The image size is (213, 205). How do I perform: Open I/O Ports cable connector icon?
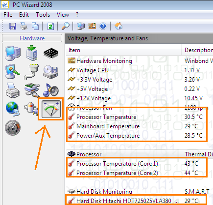(x=32, y=72)
